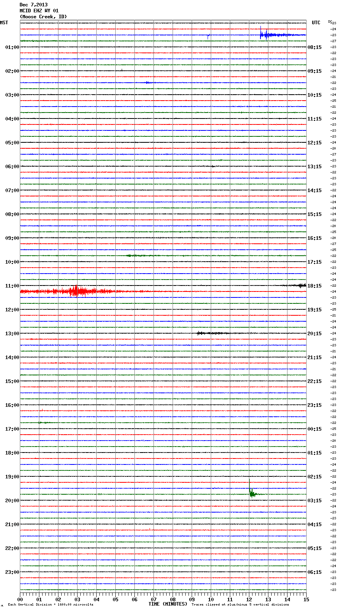Click the bottom axis tick label "03"
338x610 pixels.
[x=77, y=599]
